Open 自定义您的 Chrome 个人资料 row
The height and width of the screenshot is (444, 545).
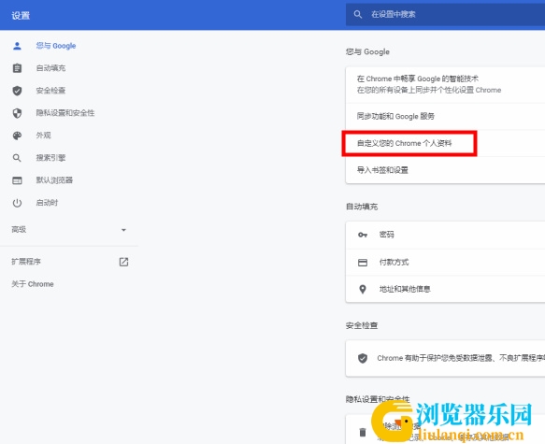[x=445, y=144]
